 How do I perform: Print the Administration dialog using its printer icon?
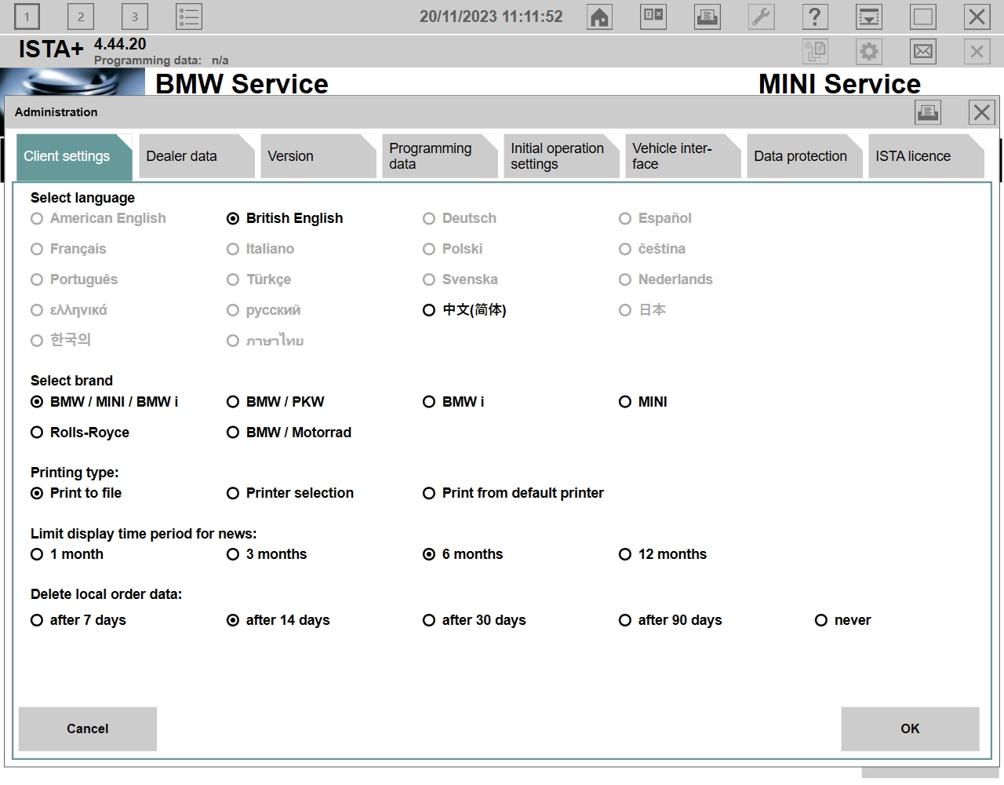coord(928,112)
